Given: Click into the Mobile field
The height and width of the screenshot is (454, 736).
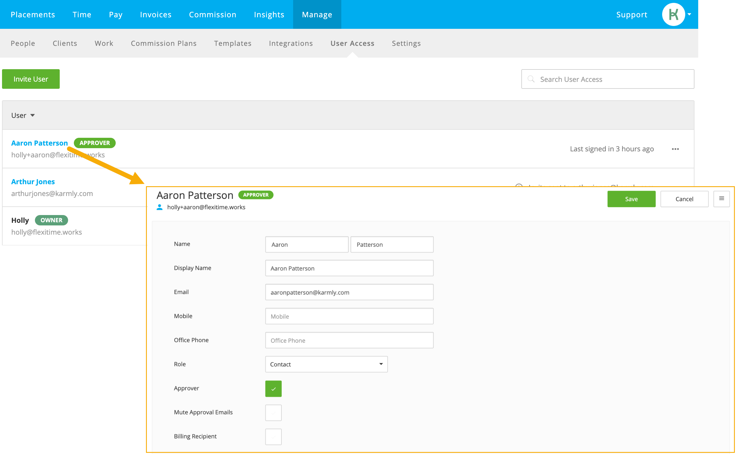Looking at the screenshot, I should 349,316.
